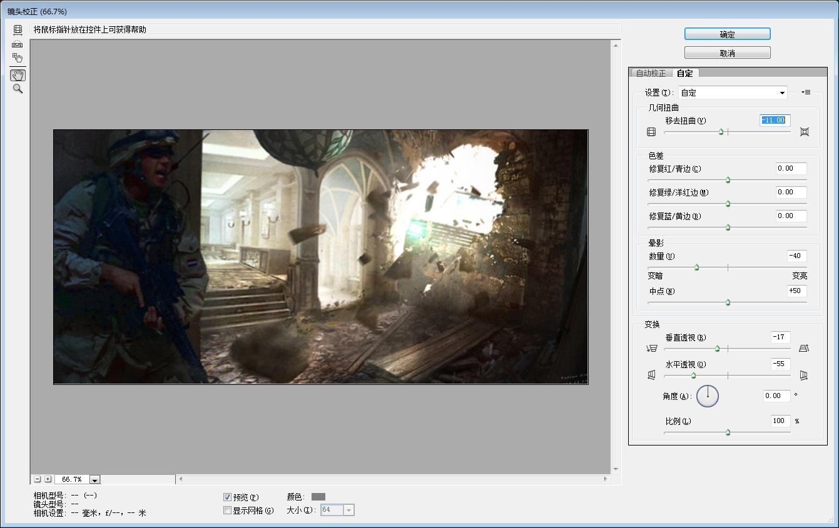The image size is (839, 528).
Task: Select the Remove Distortion tool
Action: tap(18, 29)
